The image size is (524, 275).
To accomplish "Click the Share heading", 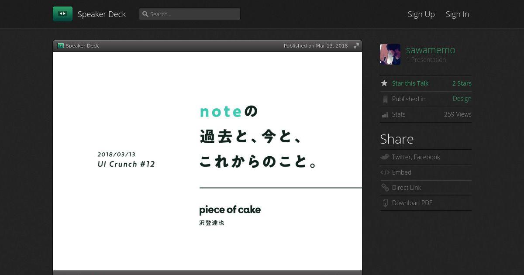I will (396, 139).
